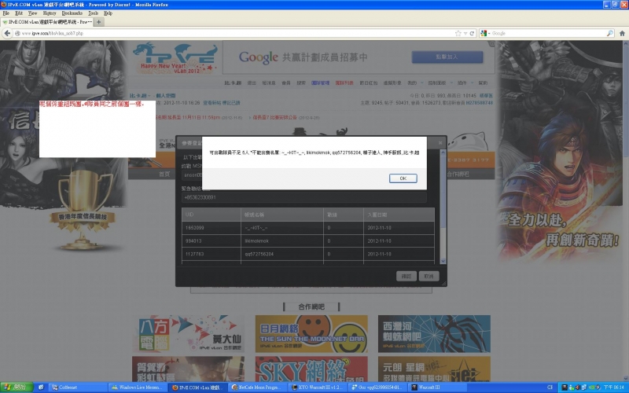
Task: Click the phone field +85362330891
Action: (303, 197)
